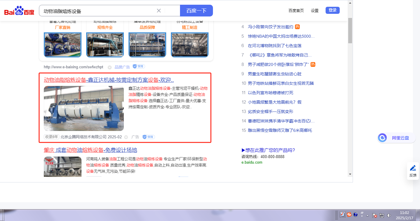Click the scrollbar up arrow
The height and width of the screenshot is (221, 420).
(350, 3)
